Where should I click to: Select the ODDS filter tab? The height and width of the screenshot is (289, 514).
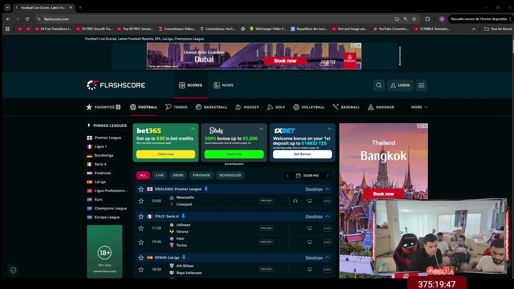point(178,175)
